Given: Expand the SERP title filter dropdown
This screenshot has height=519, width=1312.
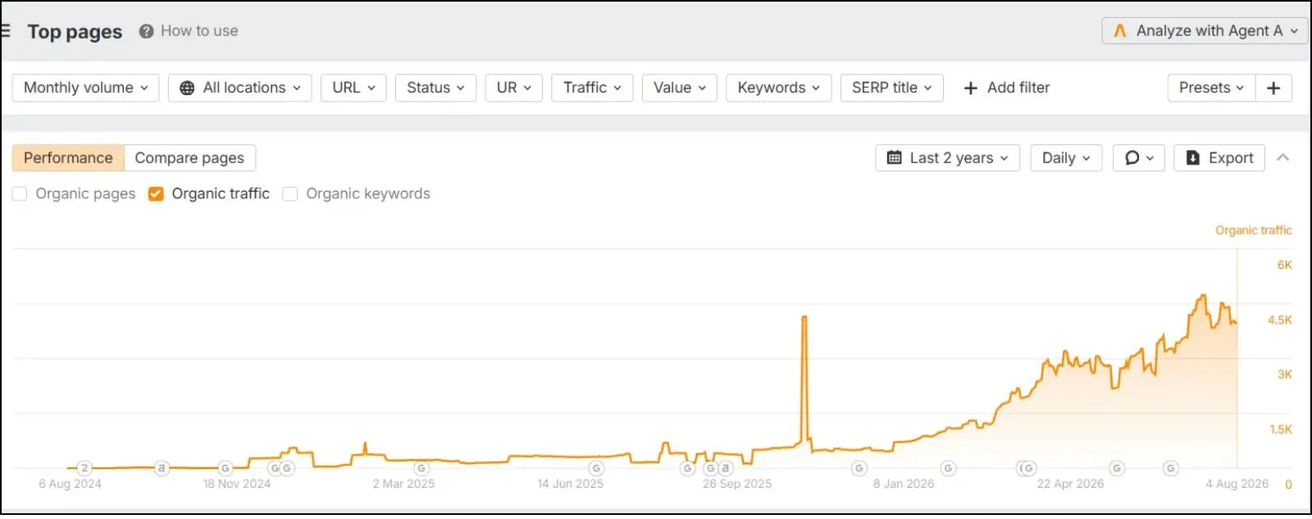Looking at the screenshot, I should (x=891, y=88).
